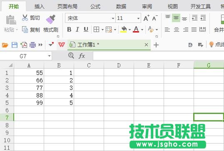The image size is (224, 151).
Task: Open the 开发工具 tab
Action: pos(201,6)
